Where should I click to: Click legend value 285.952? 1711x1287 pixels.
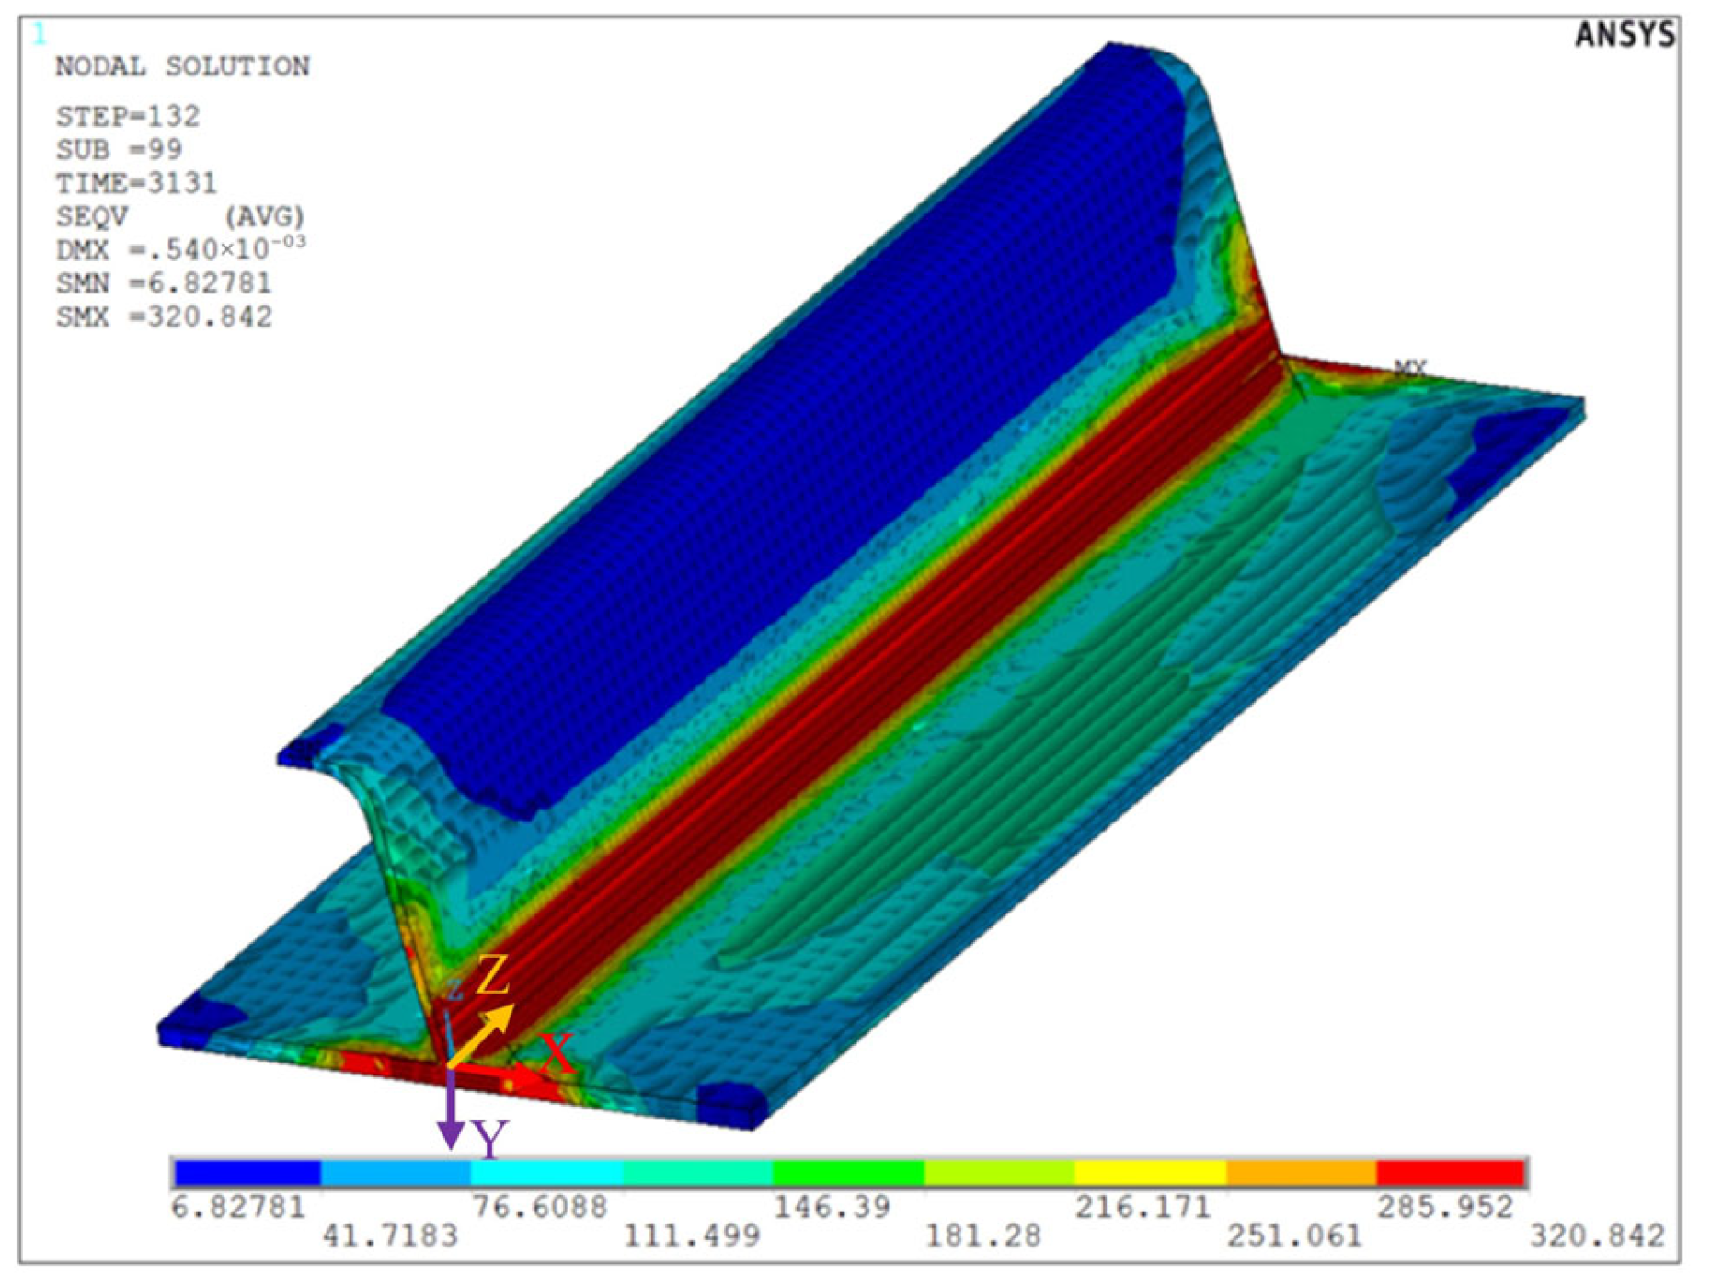click(1445, 1206)
